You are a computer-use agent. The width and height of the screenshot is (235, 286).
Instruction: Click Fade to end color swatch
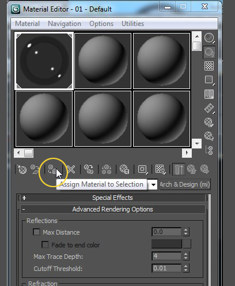click(166, 244)
